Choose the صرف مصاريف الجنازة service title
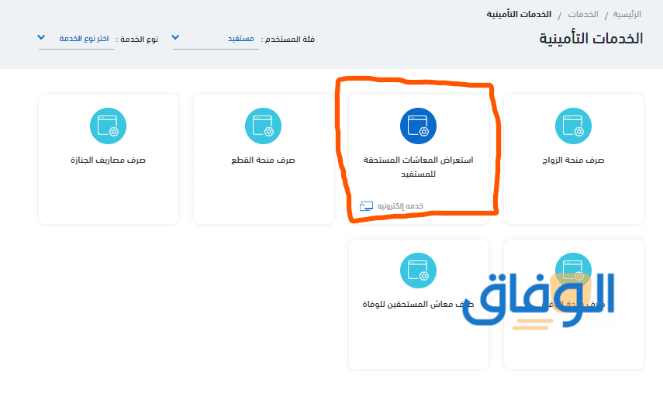The height and width of the screenshot is (400, 663). [x=108, y=160]
